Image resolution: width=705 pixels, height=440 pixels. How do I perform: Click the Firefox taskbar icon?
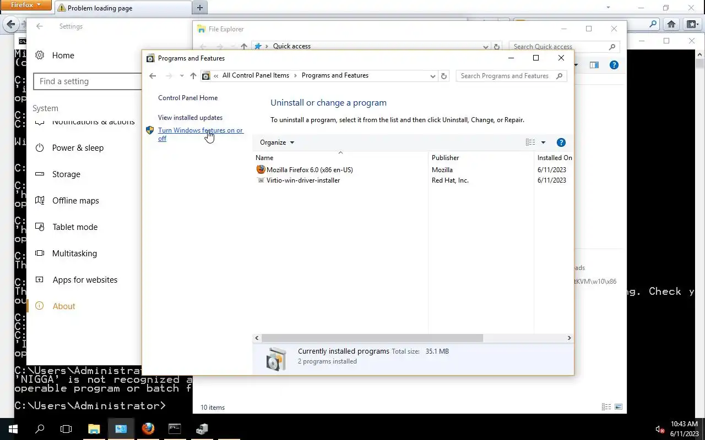148,428
